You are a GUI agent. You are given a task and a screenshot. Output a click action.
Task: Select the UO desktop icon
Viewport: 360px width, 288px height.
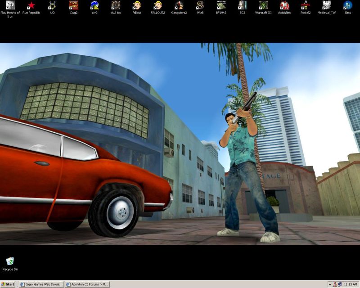coord(52,6)
